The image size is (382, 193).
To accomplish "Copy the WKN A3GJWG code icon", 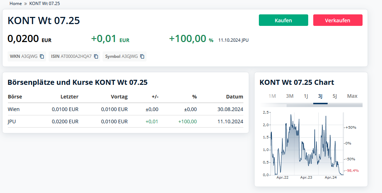I will (42, 56).
